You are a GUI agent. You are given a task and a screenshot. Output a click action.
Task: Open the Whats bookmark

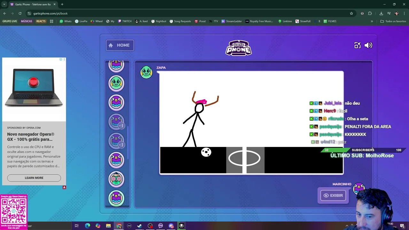[x=66, y=21]
